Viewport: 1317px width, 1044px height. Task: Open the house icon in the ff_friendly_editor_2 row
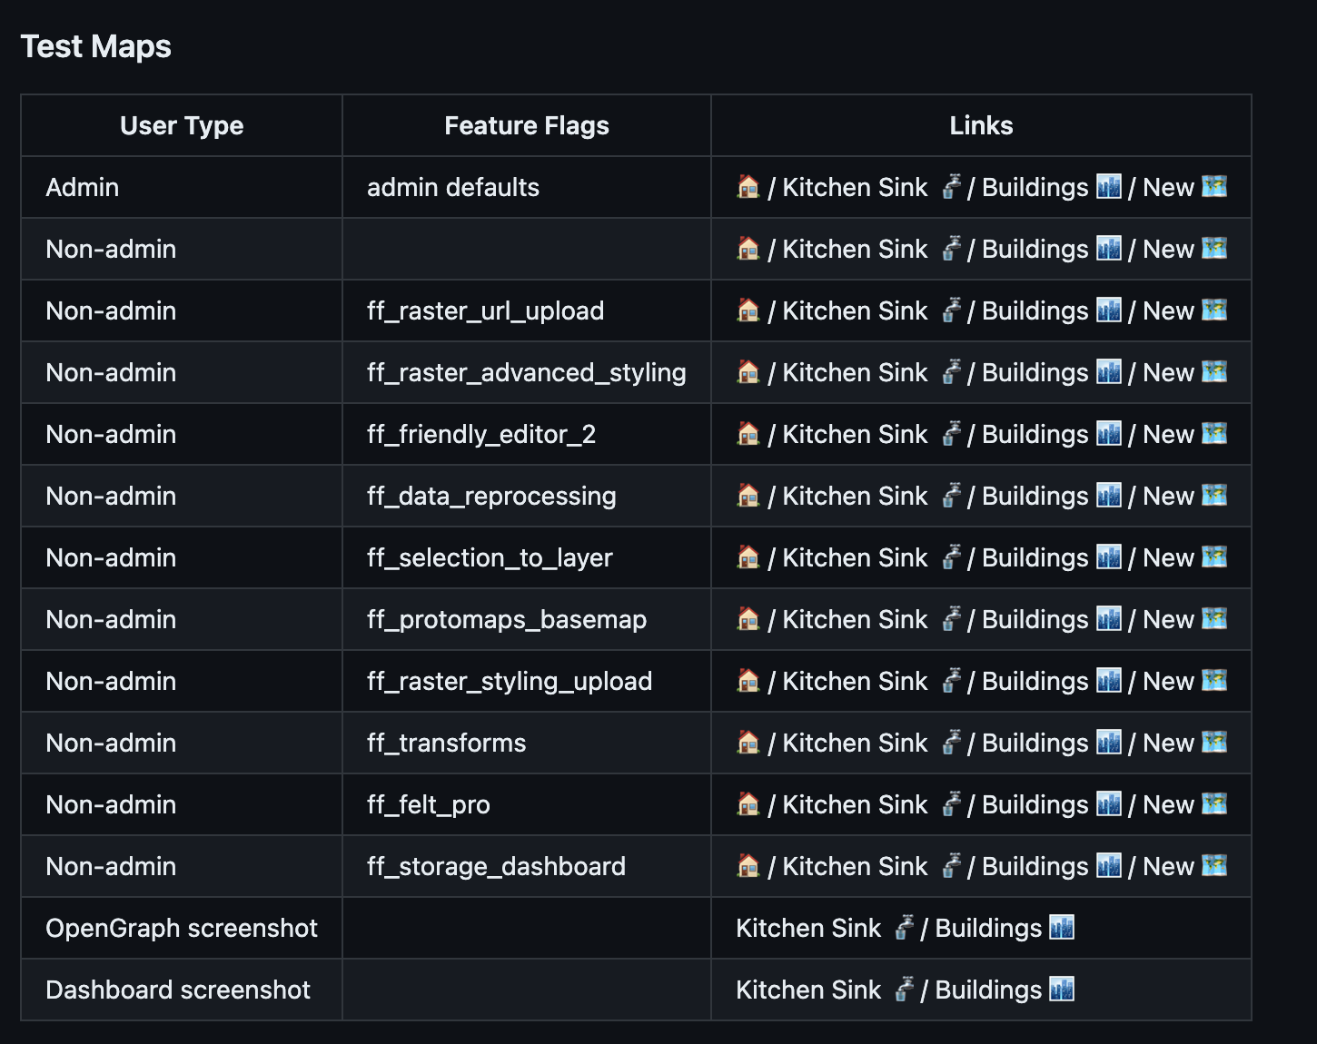point(748,434)
